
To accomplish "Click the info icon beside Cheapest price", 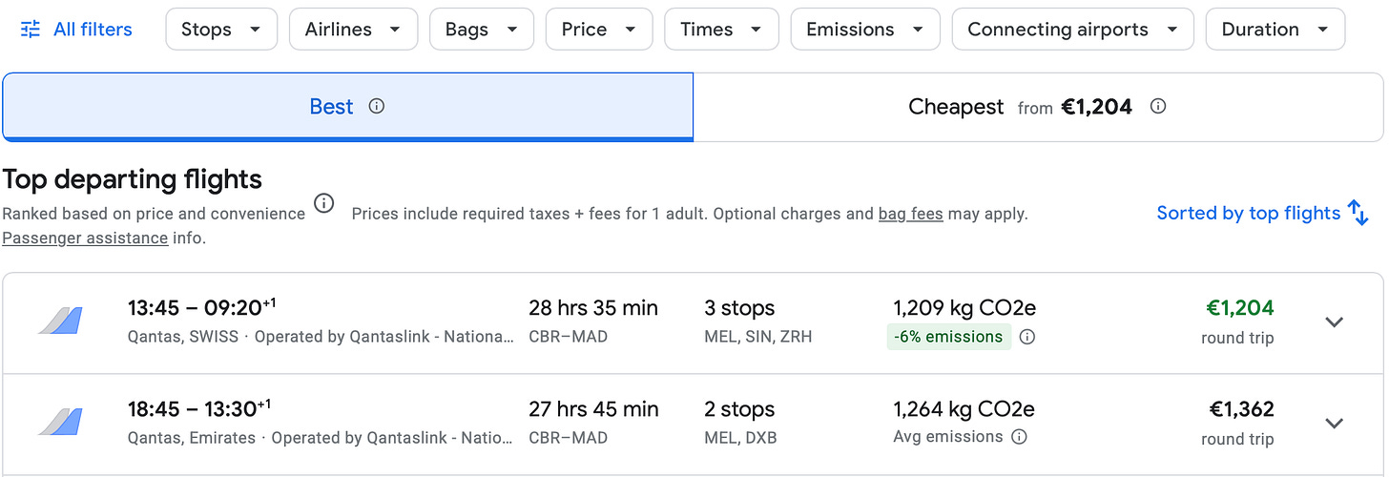I will click(x=1158, y=106).
